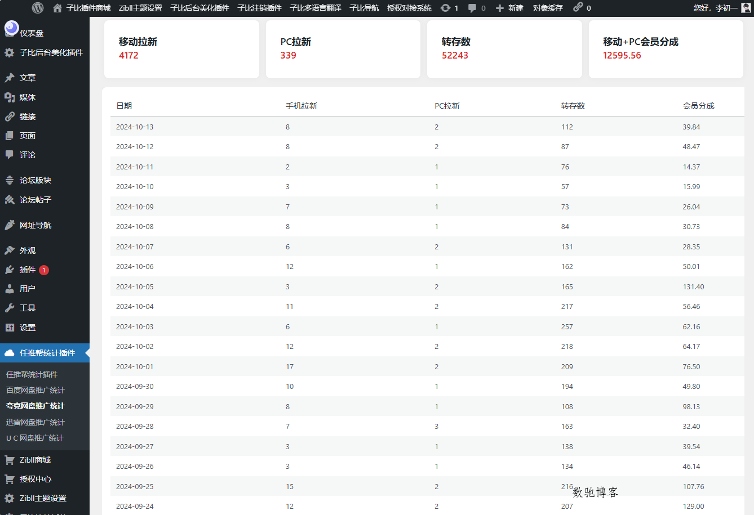754x515 pixels.
Task: Open 子比导航 in the top bar
Action: click(x=364, y=8)
